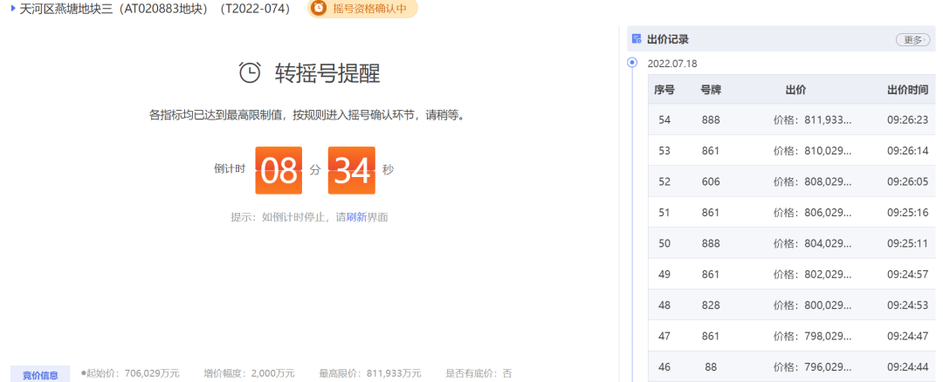
Task: Click the 摇号资格确认中 status badge
Action: (x=362, y=9)
